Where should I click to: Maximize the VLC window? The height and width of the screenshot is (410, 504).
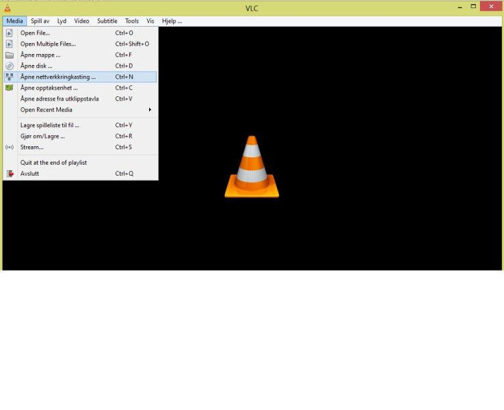473,6
